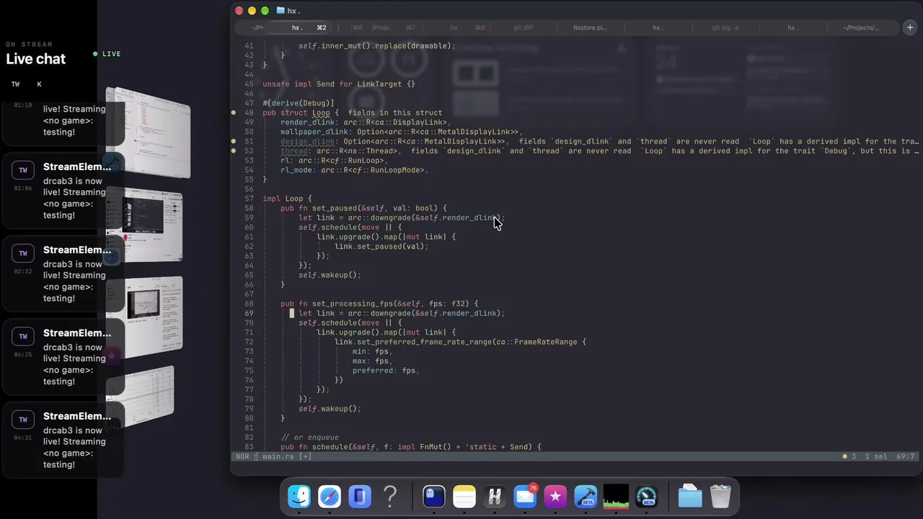Open the Downloads folder in dock

click(690, 496)
